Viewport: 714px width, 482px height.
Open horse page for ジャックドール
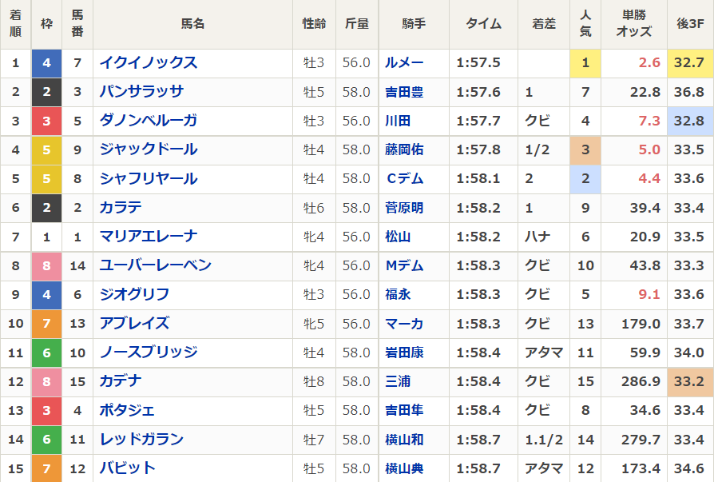149,149
